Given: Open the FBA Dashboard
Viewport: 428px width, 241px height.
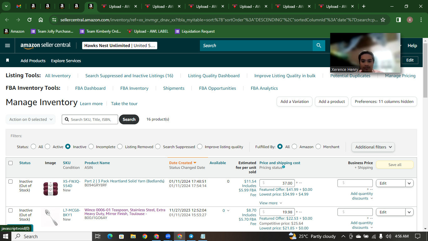Looking at the screenshot, I should (90, 88).
